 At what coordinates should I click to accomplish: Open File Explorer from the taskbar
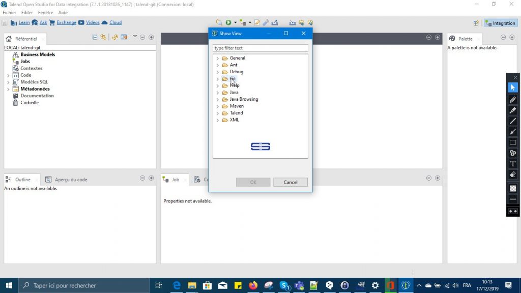click(x=192, y=285)
